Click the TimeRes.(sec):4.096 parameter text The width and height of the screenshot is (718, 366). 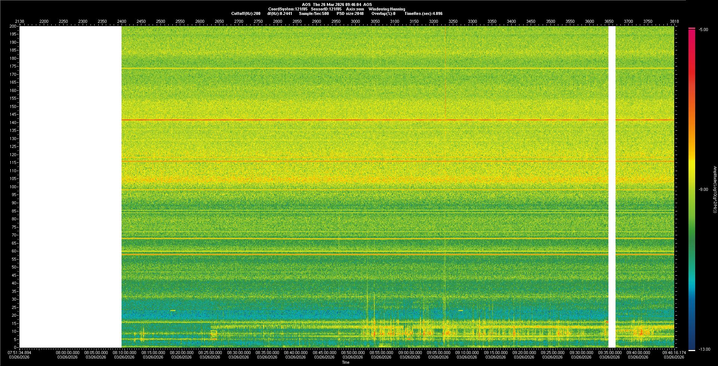click(423, 13)
